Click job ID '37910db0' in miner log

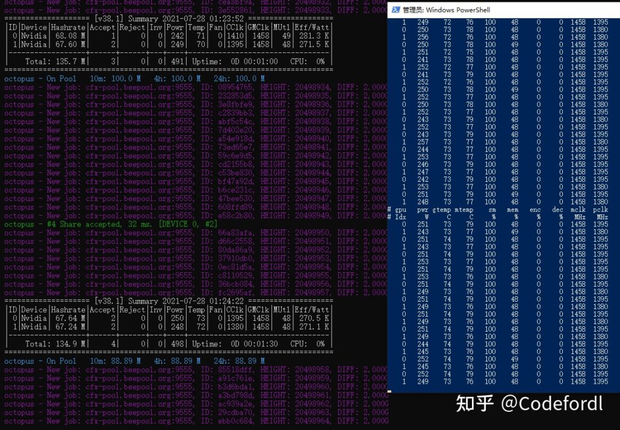click(x=235, y=259)
